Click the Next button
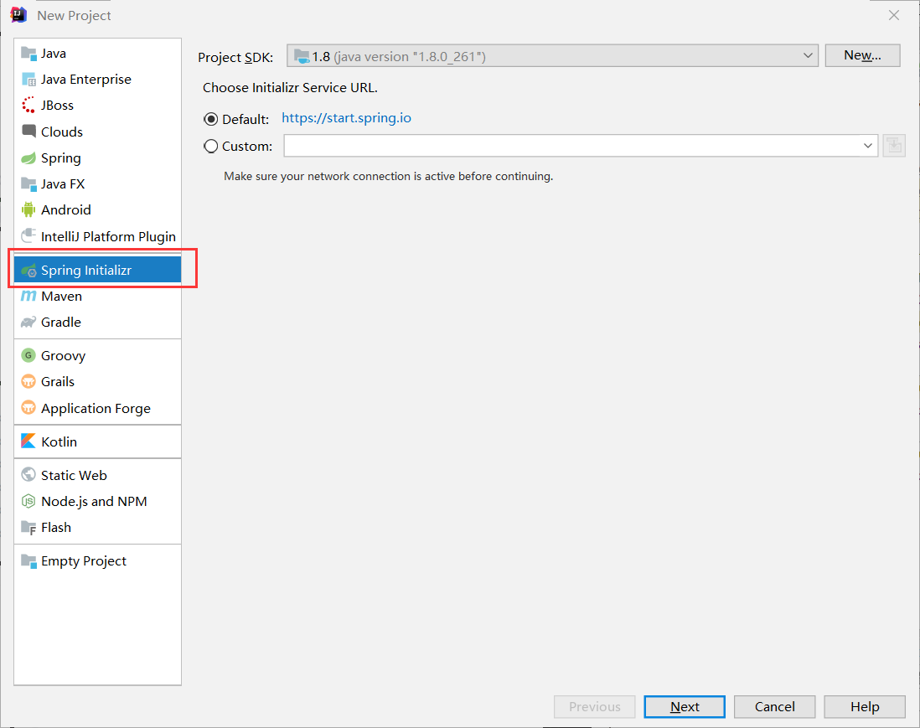The width and height of the screenshot is (920, 728). click(684, 706)
